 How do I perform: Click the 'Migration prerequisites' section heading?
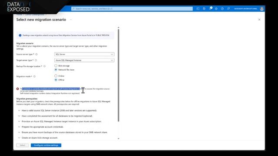(x=27, y=99)
